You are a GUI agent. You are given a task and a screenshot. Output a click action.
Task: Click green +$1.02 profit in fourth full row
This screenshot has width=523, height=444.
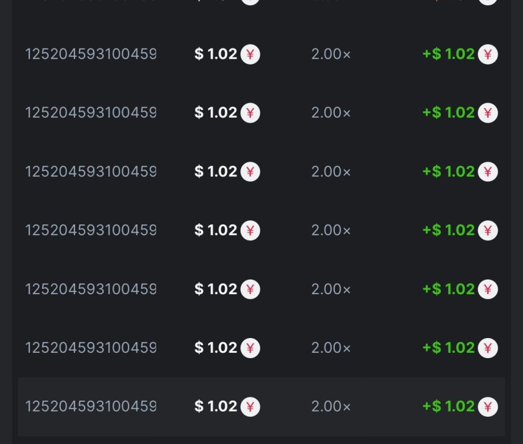point(448,230)
